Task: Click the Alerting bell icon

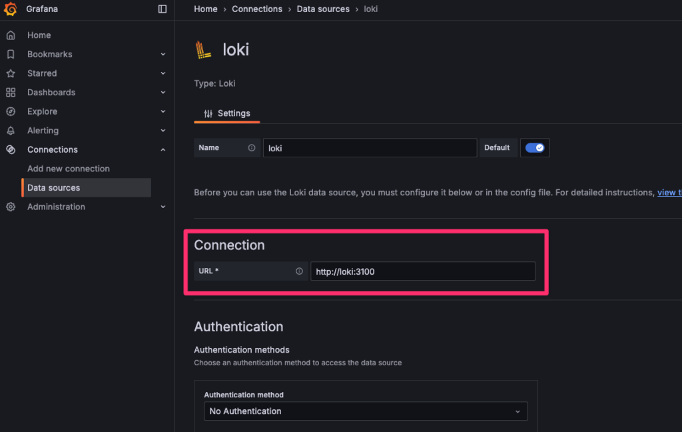Action: [x=11, y=131]
